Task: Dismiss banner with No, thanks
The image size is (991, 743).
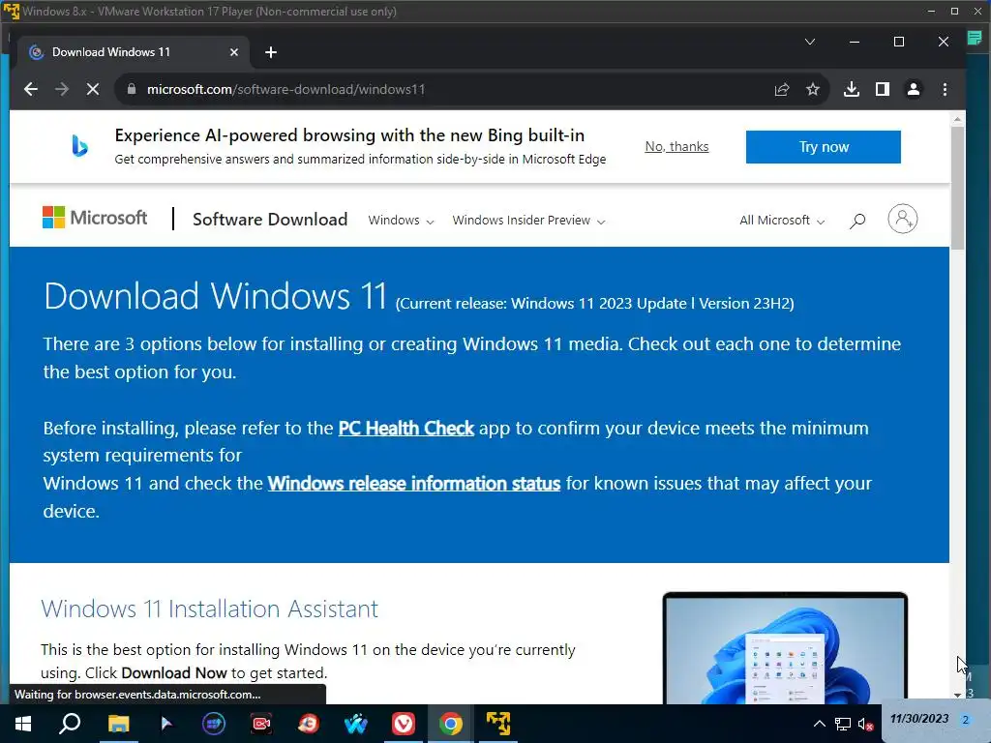Action: tap(676, 147)
